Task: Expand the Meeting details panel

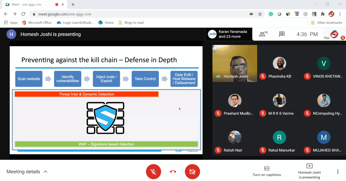Action: (x=27, y=172)
